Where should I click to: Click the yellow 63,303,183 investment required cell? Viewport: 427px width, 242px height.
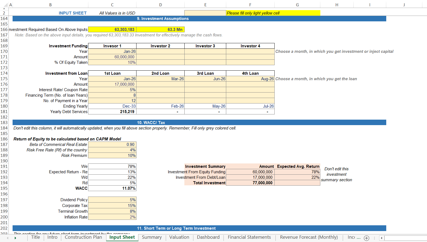coord(112,30)
